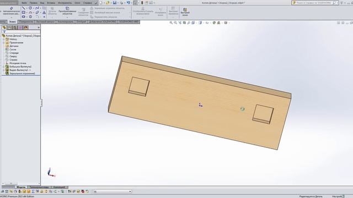
Task: Open the Правка menu
Action: [33, 3]
